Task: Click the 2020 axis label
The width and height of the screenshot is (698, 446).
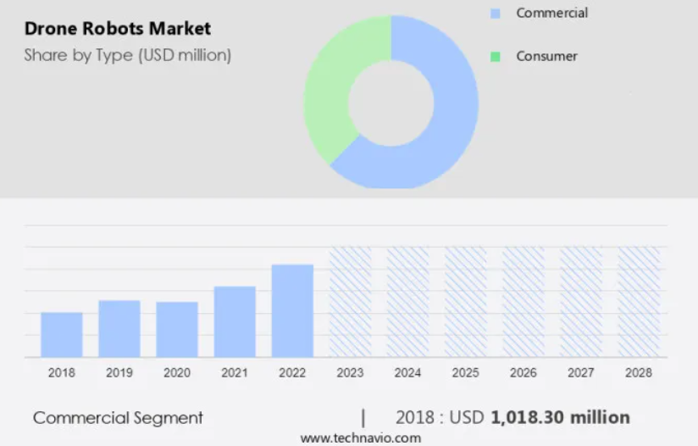Action: click(x=177, y=372)
